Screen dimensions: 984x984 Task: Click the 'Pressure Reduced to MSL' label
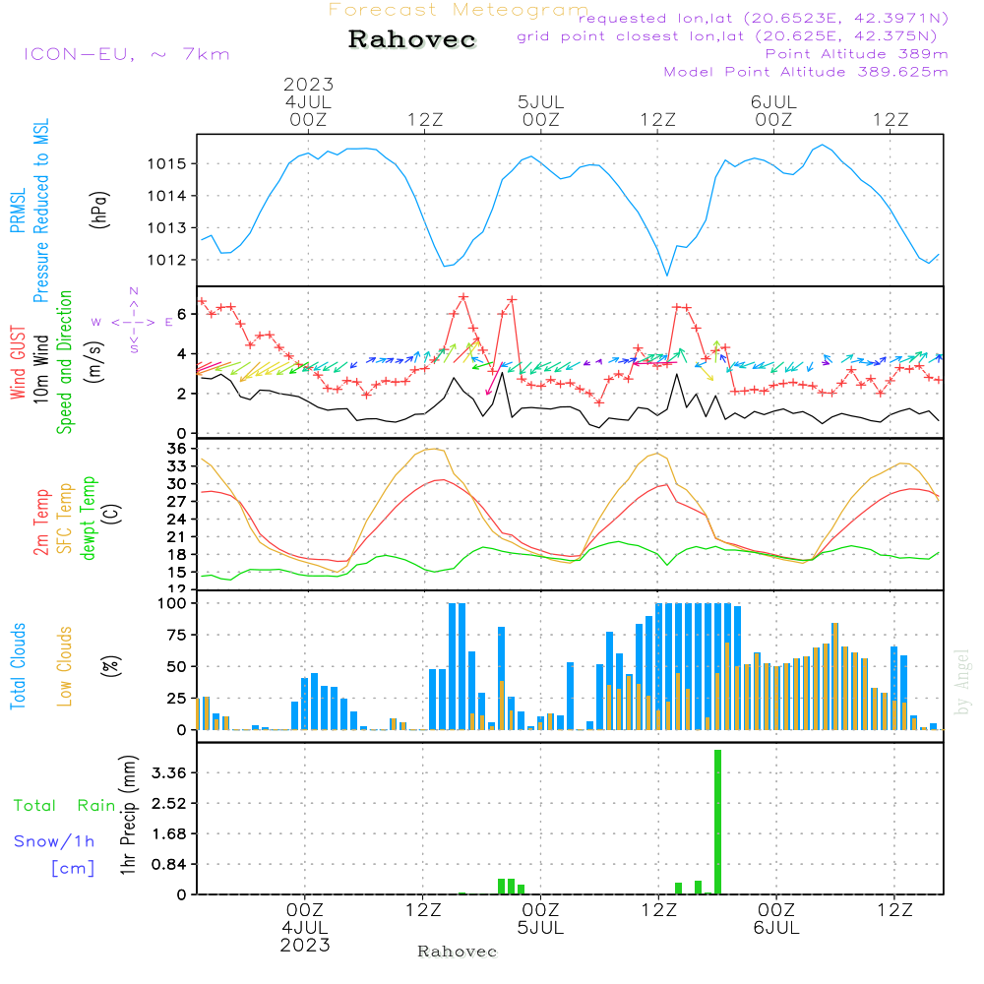40,211
